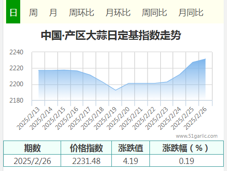Switch to the 周 weekly tab
The image size is (227, 171).
pyautogui.click(x=33, y=13)
